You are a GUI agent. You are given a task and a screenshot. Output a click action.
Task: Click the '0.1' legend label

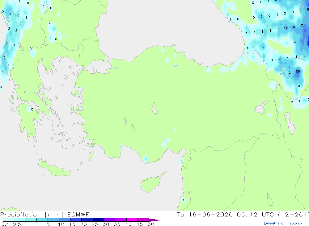[x=5, y=224]
